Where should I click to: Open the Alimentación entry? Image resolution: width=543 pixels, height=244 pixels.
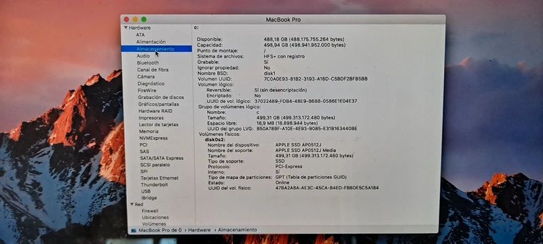(151, 42)
